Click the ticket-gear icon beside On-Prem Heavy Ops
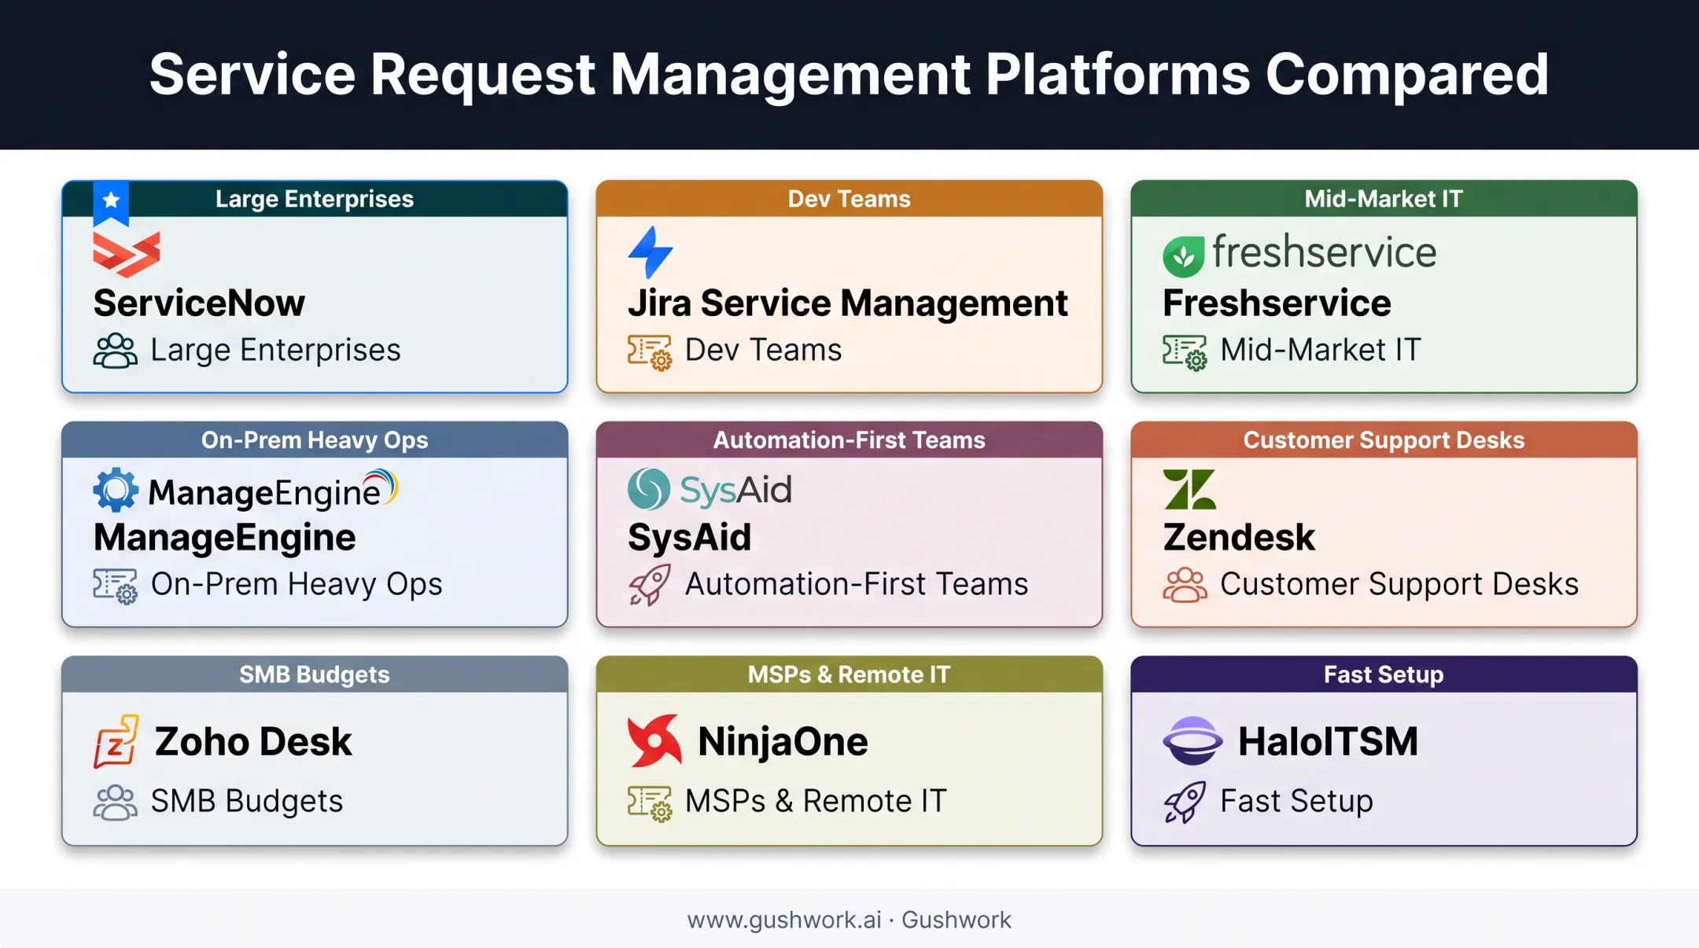This screenshot has width=1699, height=948. point(116,586)
